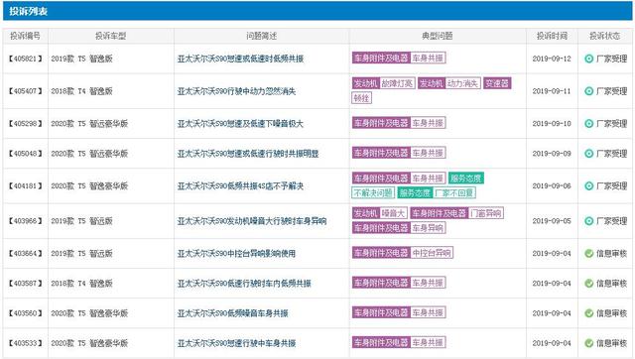635x359 pixels.
Task: Click complaint number 【403664】
Action: coord(25,253)
